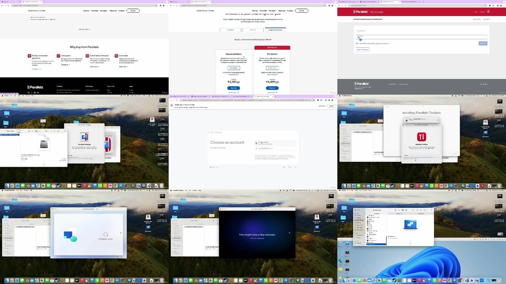Viewport: 506px width, 284px height.
Task: Click the Live support icon
Action: pyautogui.click(x=59, y=56)
